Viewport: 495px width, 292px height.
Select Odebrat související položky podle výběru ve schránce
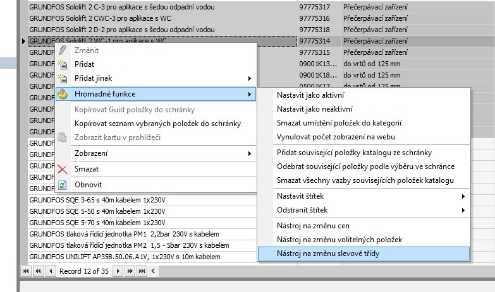coord(364,166)
